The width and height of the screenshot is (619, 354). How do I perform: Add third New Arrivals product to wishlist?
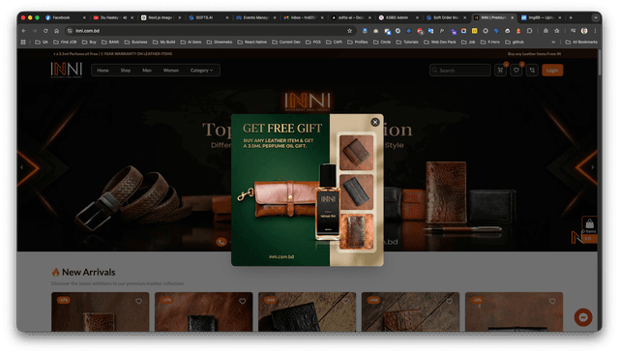[346, 301]
